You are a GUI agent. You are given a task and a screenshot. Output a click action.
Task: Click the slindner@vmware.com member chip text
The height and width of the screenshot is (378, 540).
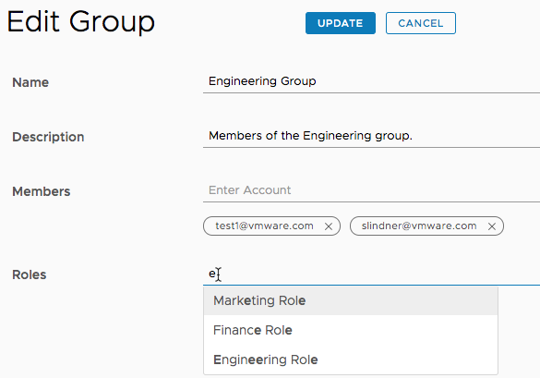click(x=419, y=226)
